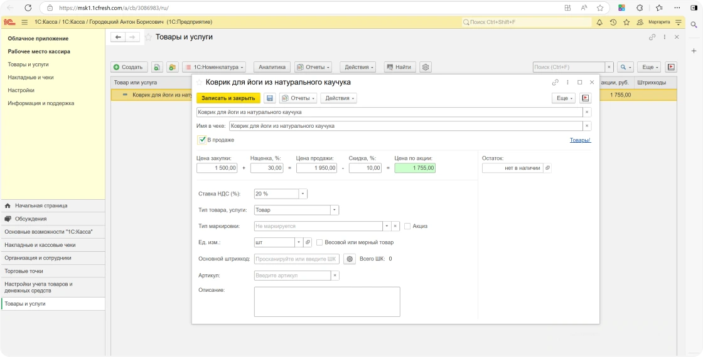
Task: Uncheck the В продаже checkbox
Action: 201,140
